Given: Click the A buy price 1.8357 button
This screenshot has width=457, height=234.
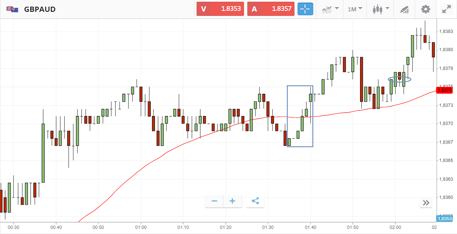Looking at the screenshot, I should coord(271,9).
